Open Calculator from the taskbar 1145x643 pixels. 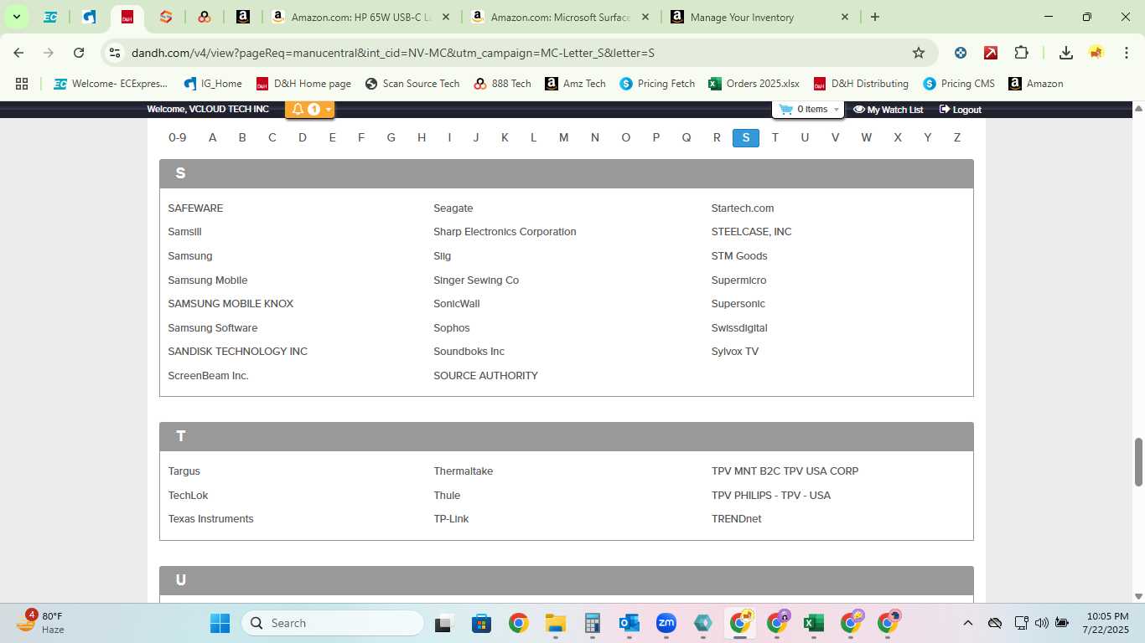[593, 623]
